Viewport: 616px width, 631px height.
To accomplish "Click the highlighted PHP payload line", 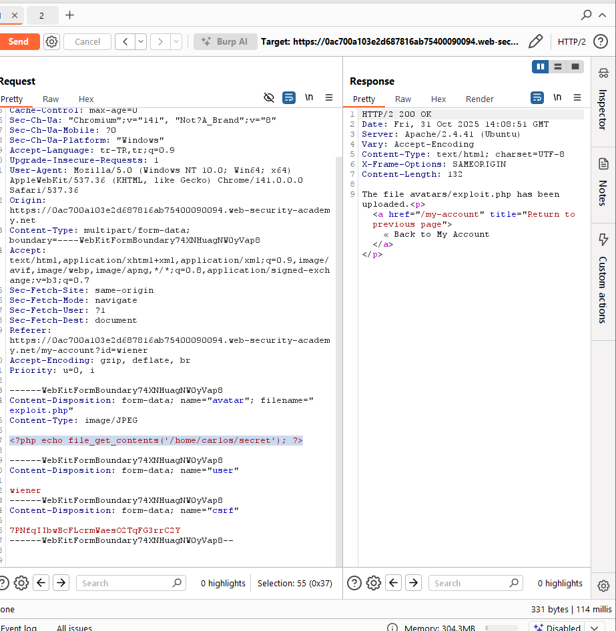I will pyautogui.click(x=156, y=440).
